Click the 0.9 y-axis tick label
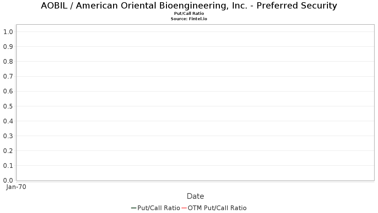Viewport: 378px width, 213px height. point(8,46)
